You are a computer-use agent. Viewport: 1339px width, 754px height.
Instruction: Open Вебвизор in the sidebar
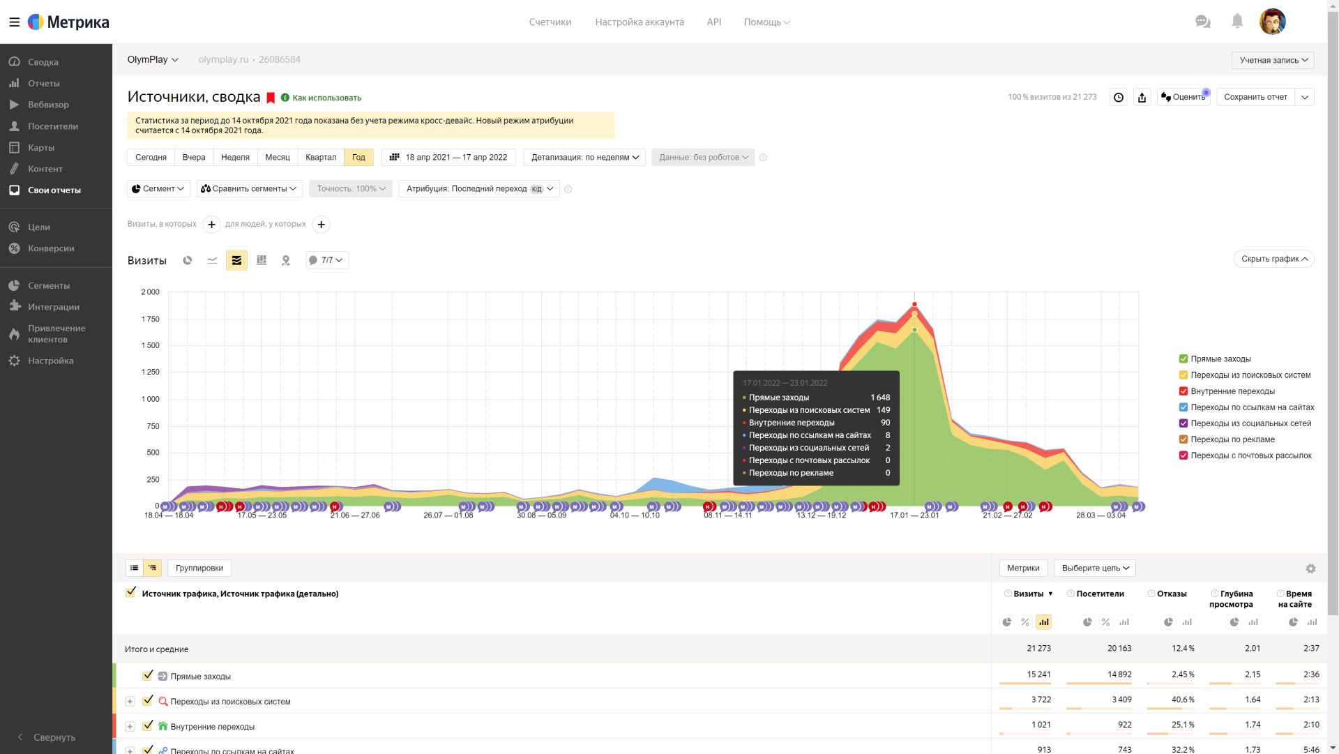tap(48, 105)
